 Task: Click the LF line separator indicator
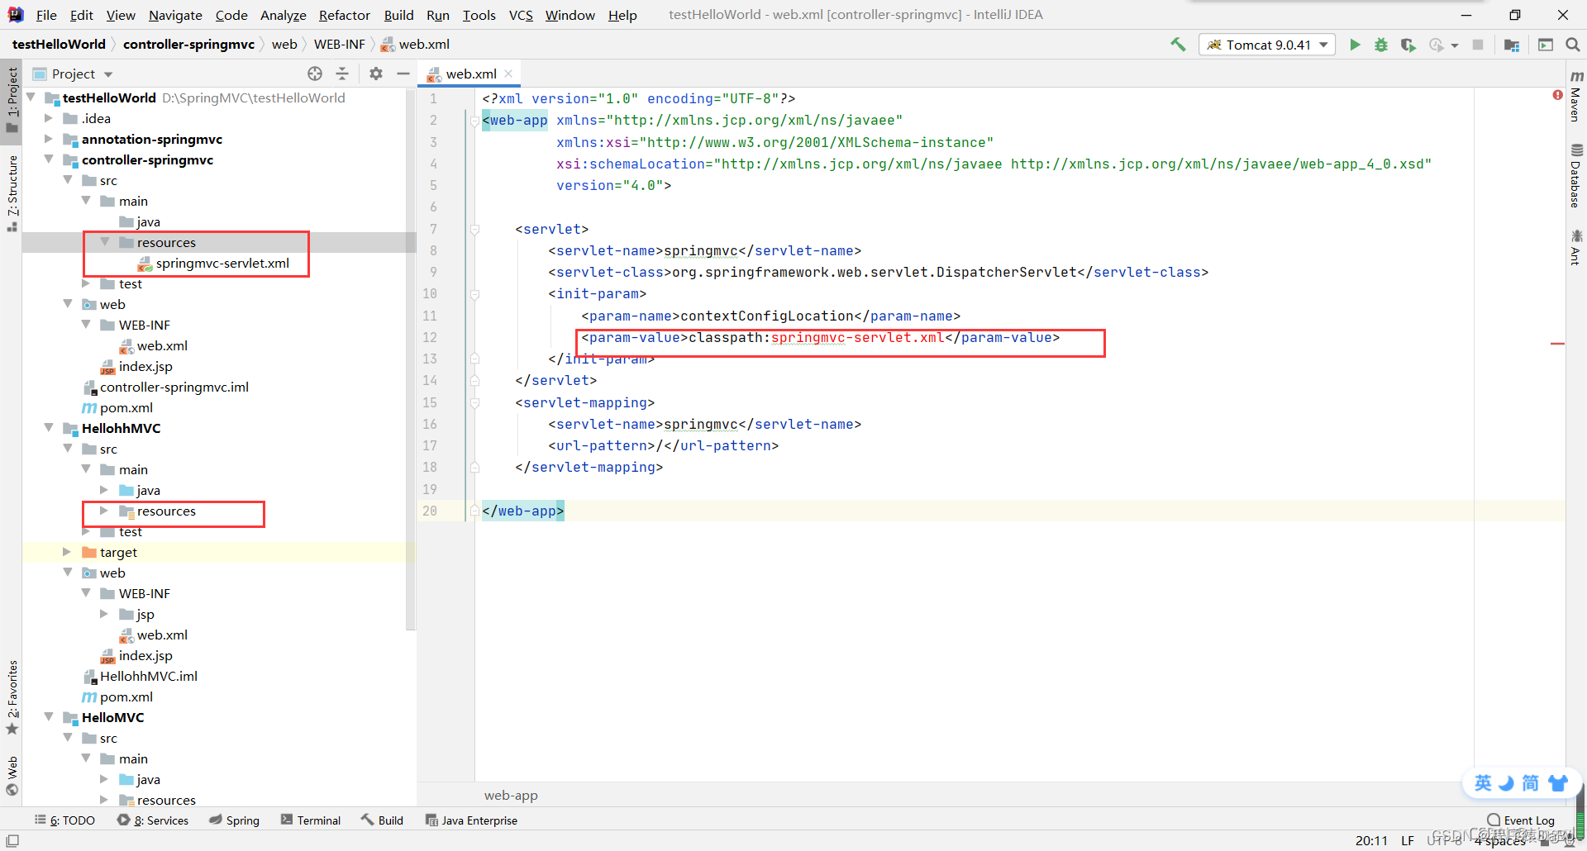pos(1408,840)
